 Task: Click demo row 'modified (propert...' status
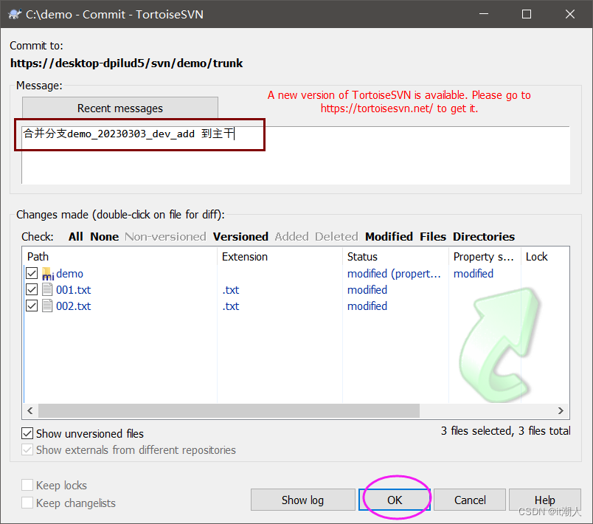394,274
